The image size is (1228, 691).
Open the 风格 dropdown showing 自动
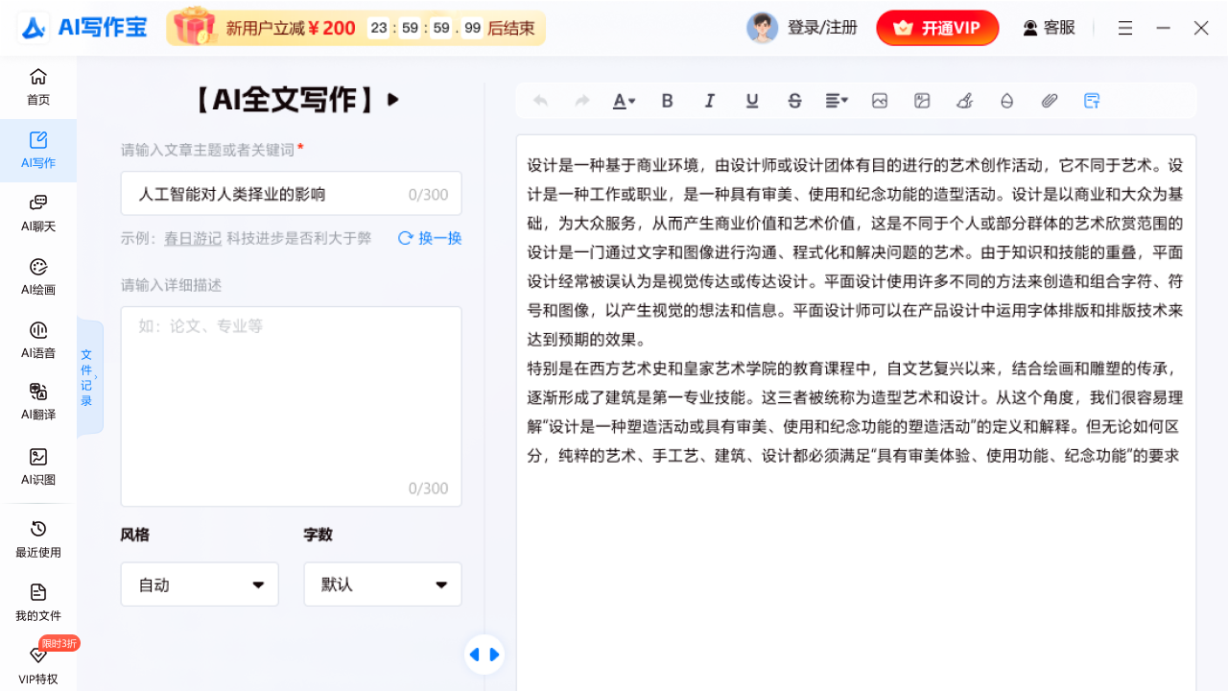click(199, 584)
